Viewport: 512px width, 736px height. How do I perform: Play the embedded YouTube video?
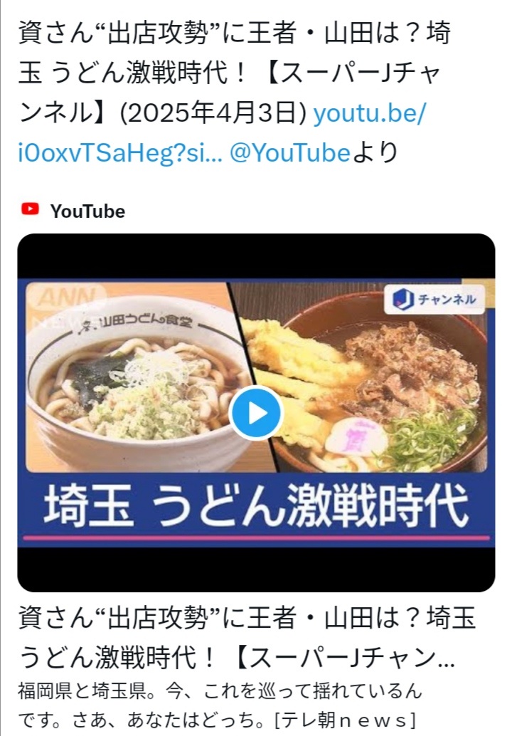coord(256,413)
